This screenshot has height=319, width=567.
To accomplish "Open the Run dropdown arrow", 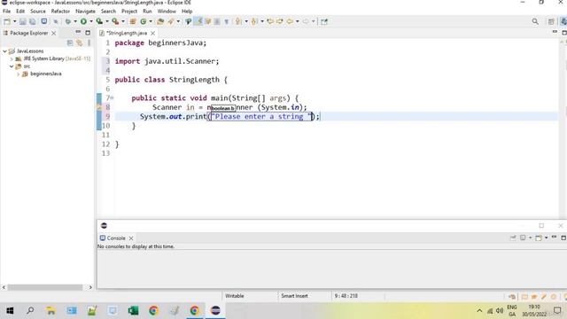I will 91,21.
